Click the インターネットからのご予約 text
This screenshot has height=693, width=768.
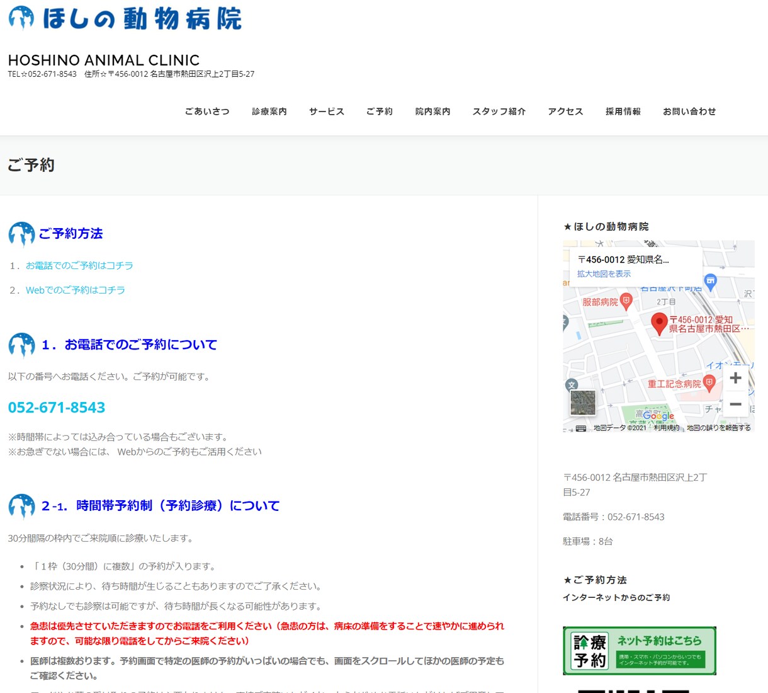(x=616, y=597)
